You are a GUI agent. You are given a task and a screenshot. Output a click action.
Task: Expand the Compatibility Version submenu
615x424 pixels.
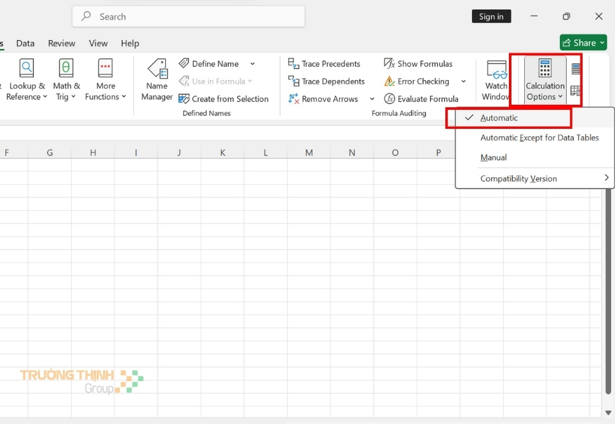518,178
